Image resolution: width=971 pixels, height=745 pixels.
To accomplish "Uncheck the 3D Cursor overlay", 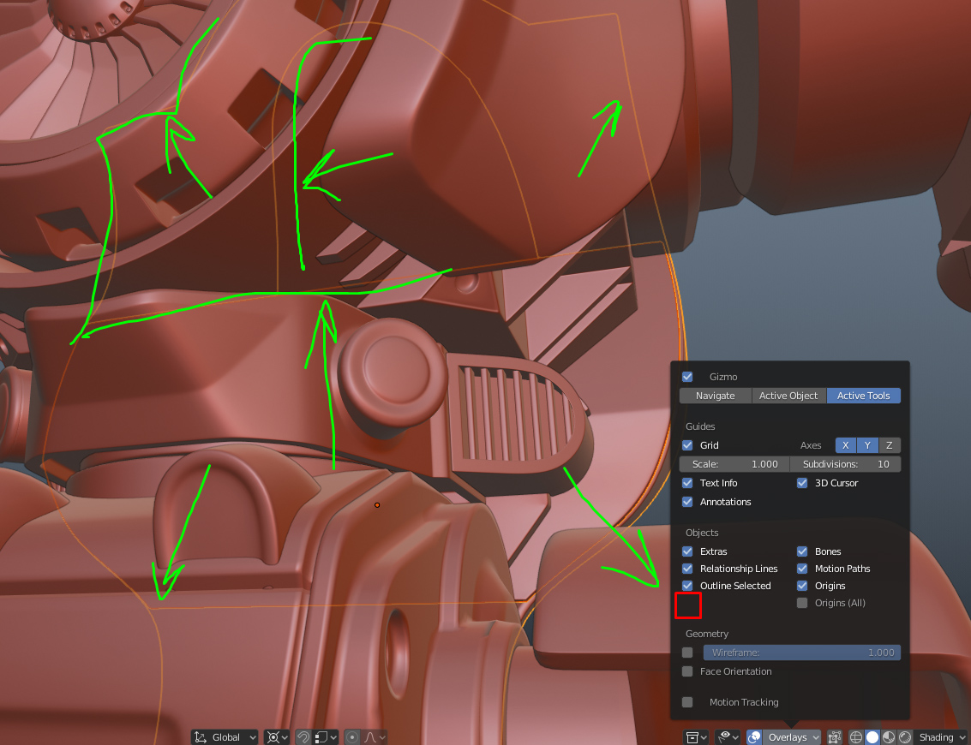I will (x=802, y=483).
